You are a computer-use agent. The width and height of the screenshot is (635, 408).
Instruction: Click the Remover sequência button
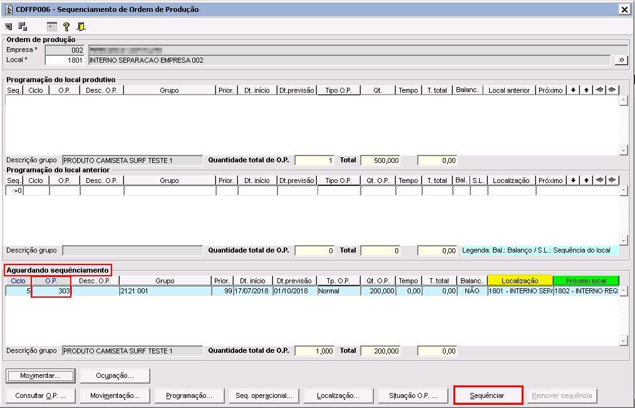[x=562, y=395]
